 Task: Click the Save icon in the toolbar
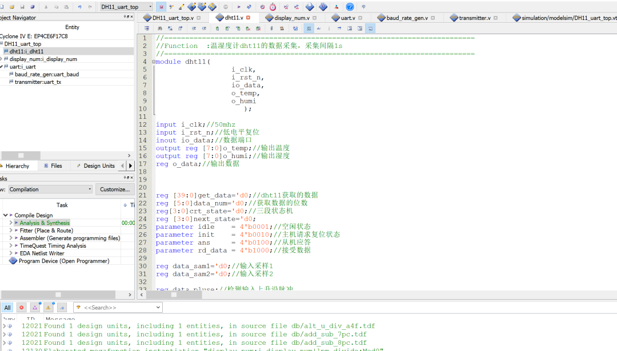(x=22, y=7)
